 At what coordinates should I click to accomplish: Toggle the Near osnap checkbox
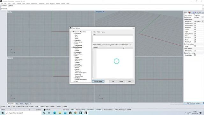7,107
